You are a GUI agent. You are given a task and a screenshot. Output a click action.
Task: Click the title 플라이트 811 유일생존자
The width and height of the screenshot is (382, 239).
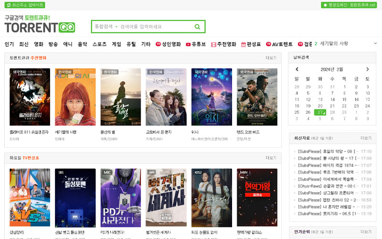tap(29, 132)
